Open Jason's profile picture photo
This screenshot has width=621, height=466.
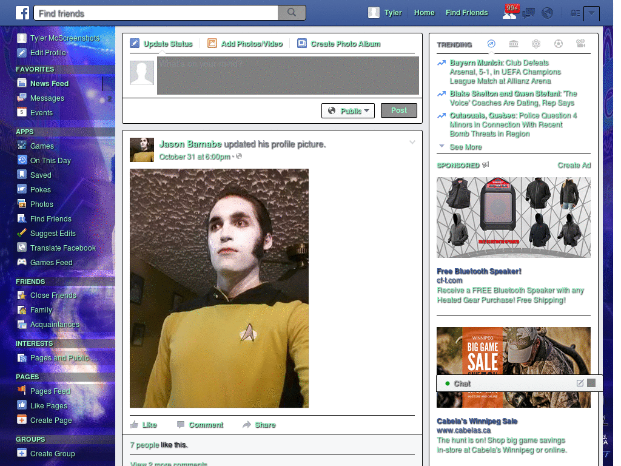[x=219, y=288]
